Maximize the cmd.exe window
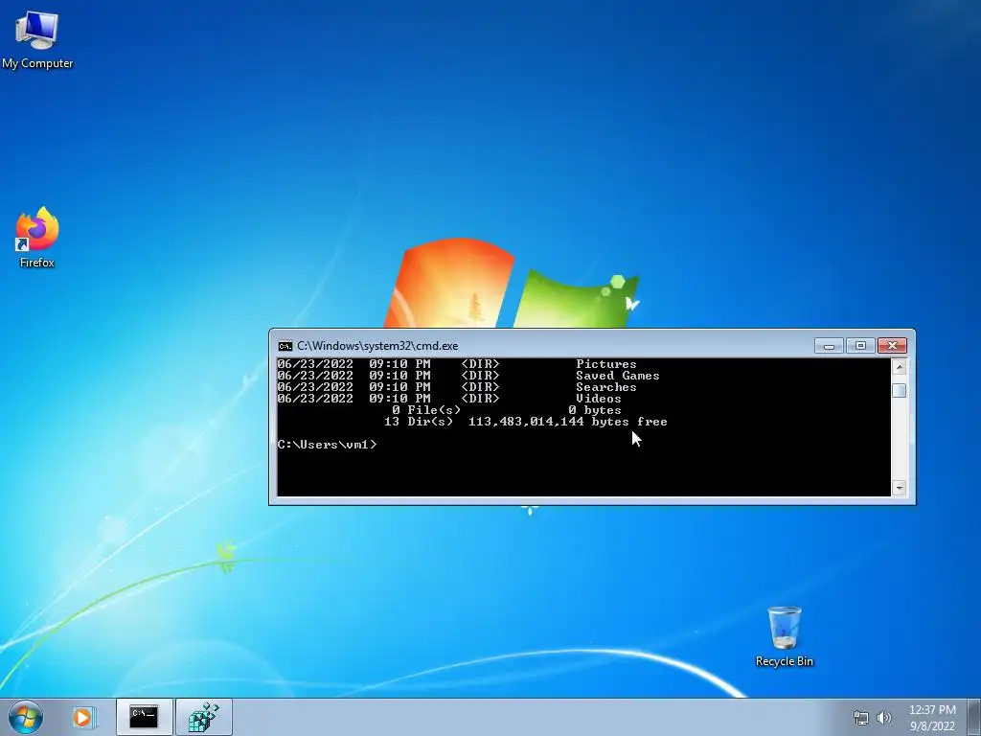 point(860,345)
